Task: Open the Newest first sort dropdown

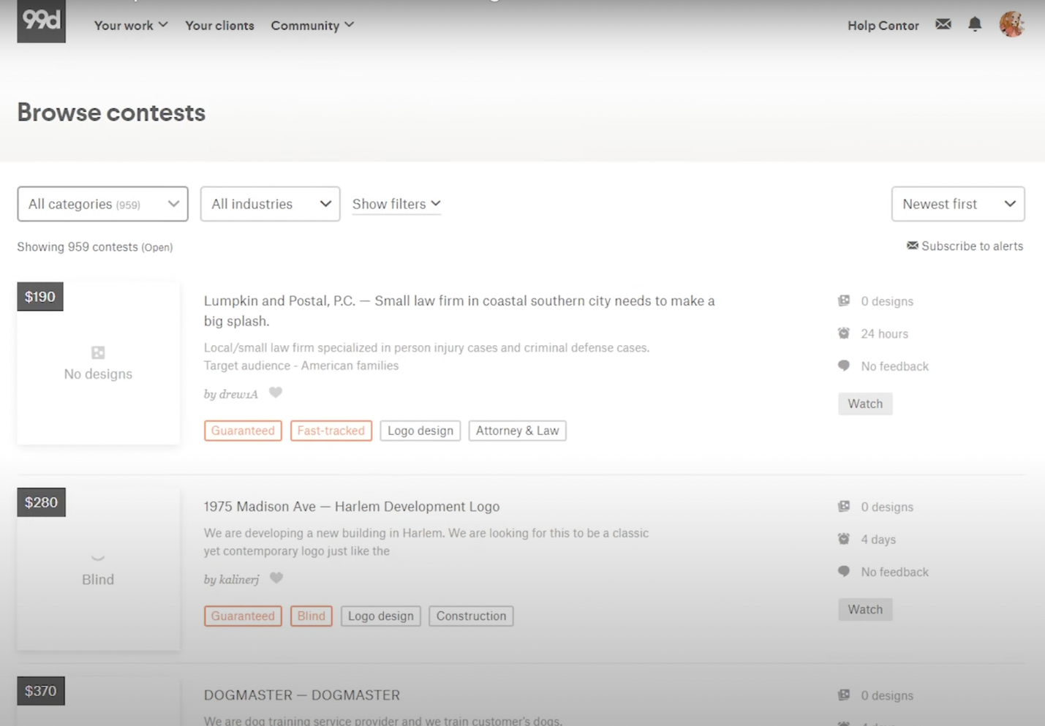Action: 957,204
